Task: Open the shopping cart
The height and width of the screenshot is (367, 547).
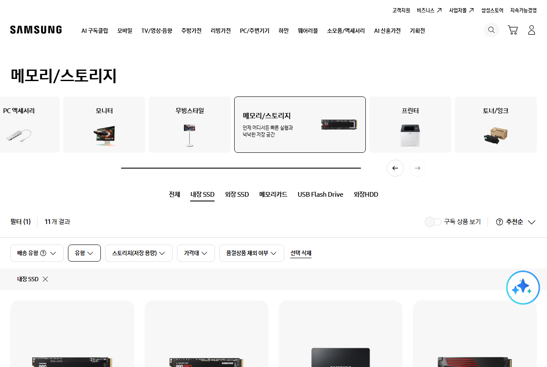Action: pyautogui.click(x=513, y=30)
